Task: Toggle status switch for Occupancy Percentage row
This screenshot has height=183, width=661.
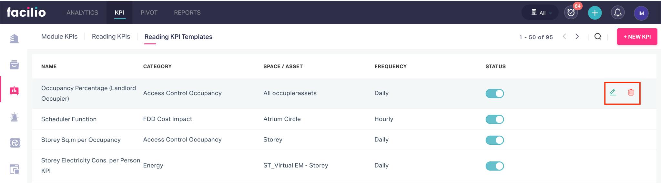Action: (494, 93)
